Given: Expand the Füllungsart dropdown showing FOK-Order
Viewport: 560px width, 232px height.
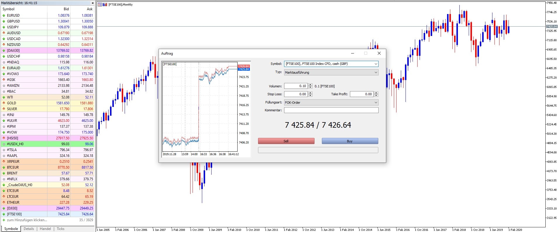Looking at the screenshot, I should 376,103.
